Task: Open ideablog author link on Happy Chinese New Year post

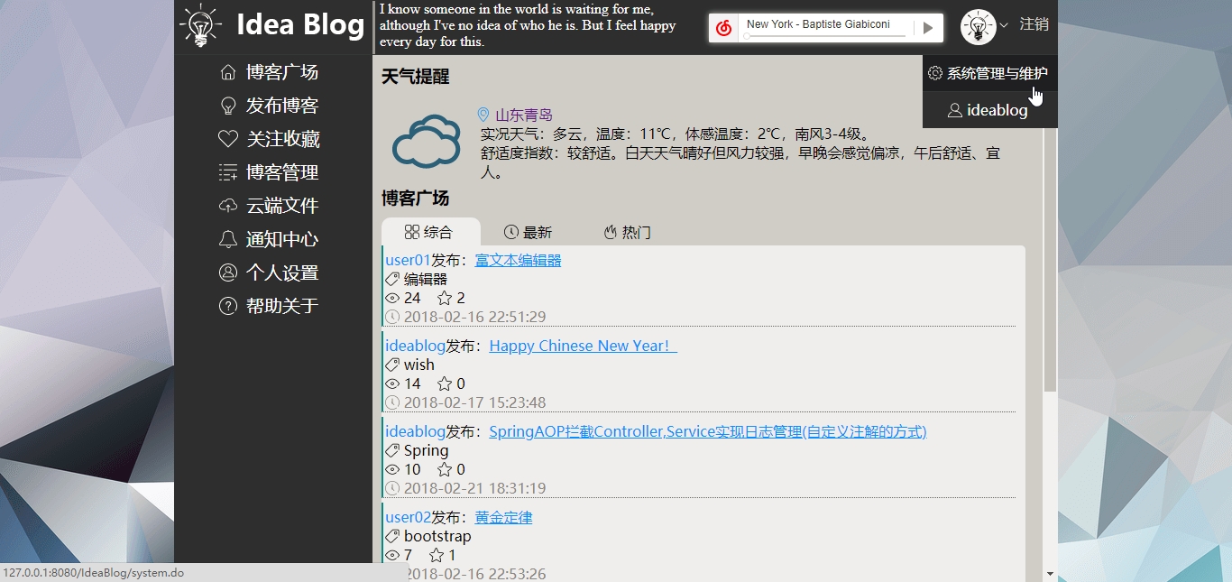Action: point(415,346)
